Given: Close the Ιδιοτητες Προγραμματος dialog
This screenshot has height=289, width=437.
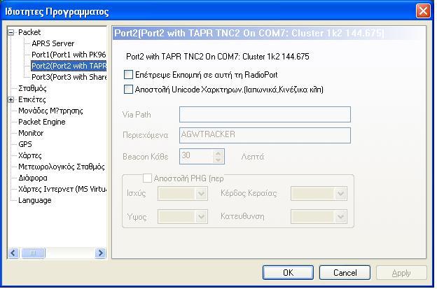Looking at the screenshot, I should pos(423,11).
